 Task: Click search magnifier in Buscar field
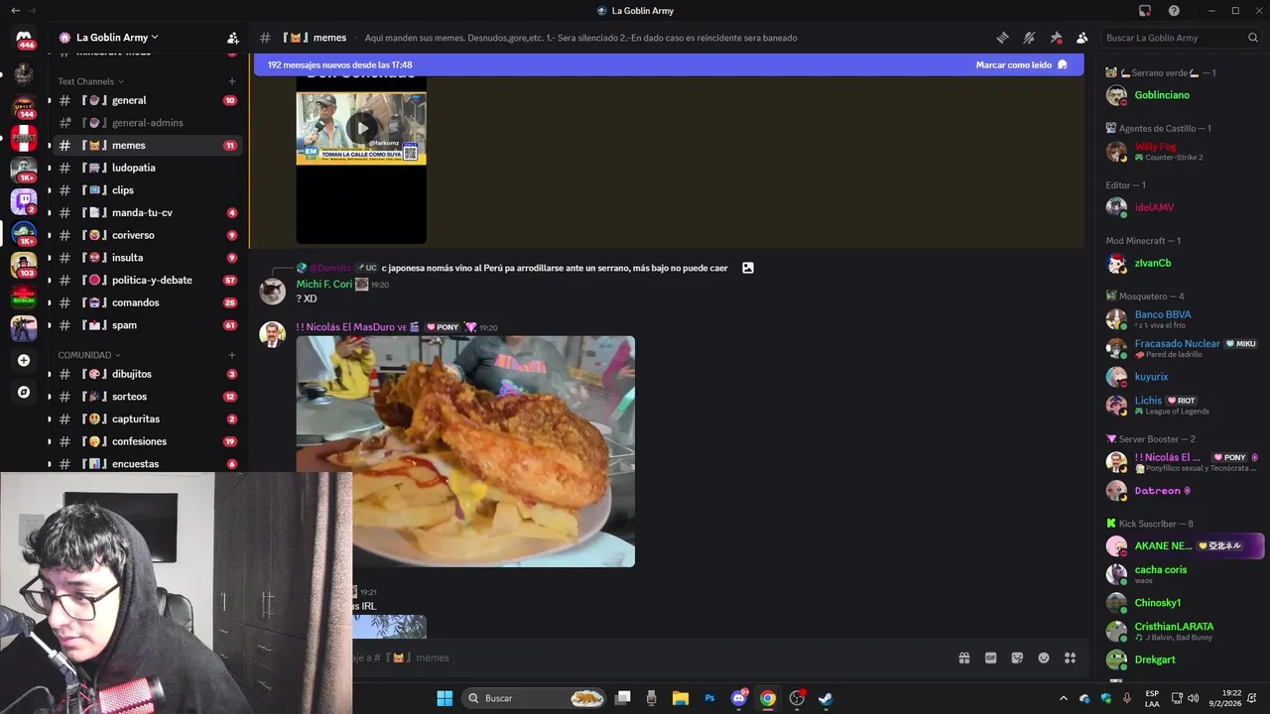point(1253,38)
